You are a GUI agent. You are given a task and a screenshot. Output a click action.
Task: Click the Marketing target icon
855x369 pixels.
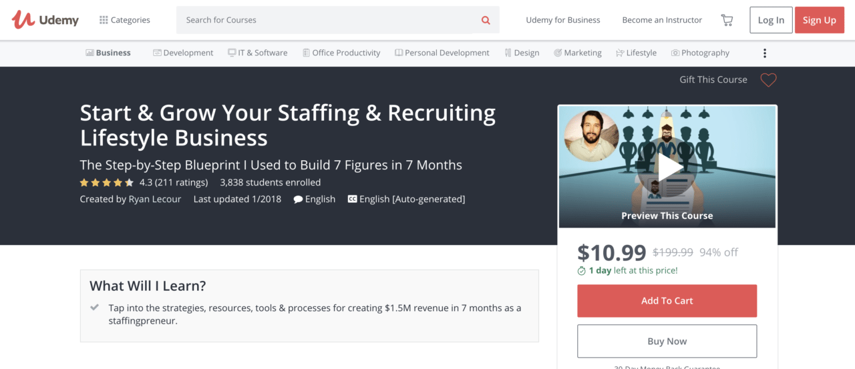558,53
